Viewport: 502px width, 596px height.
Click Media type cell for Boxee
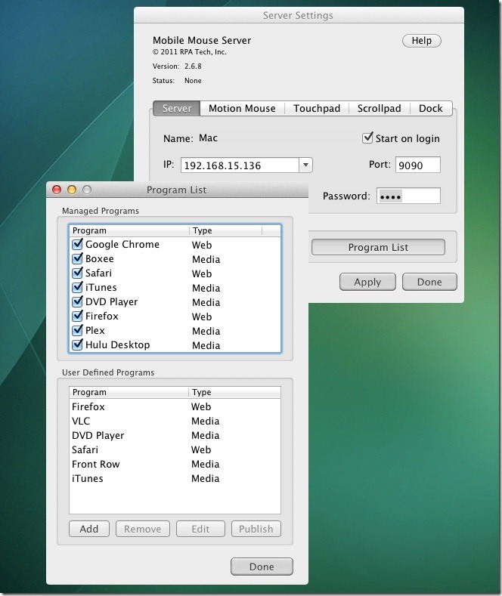tap(206, 260)
